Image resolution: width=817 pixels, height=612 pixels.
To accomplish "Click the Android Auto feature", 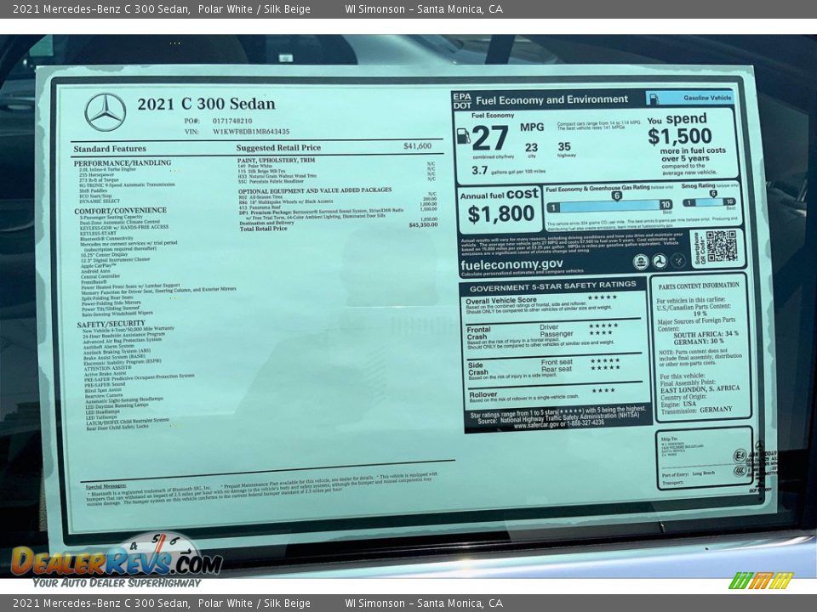I will pos(95,271).
